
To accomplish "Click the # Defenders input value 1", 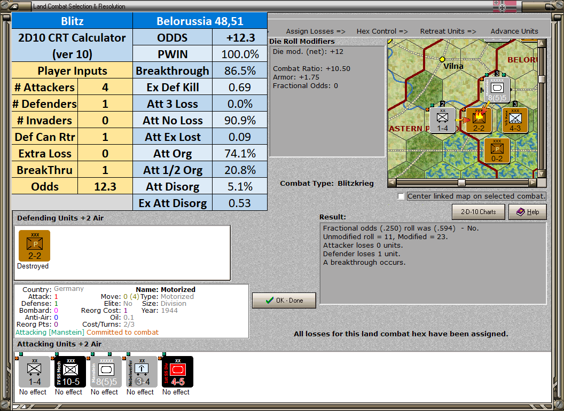I will pyautogui.click(x=105, y=104).
